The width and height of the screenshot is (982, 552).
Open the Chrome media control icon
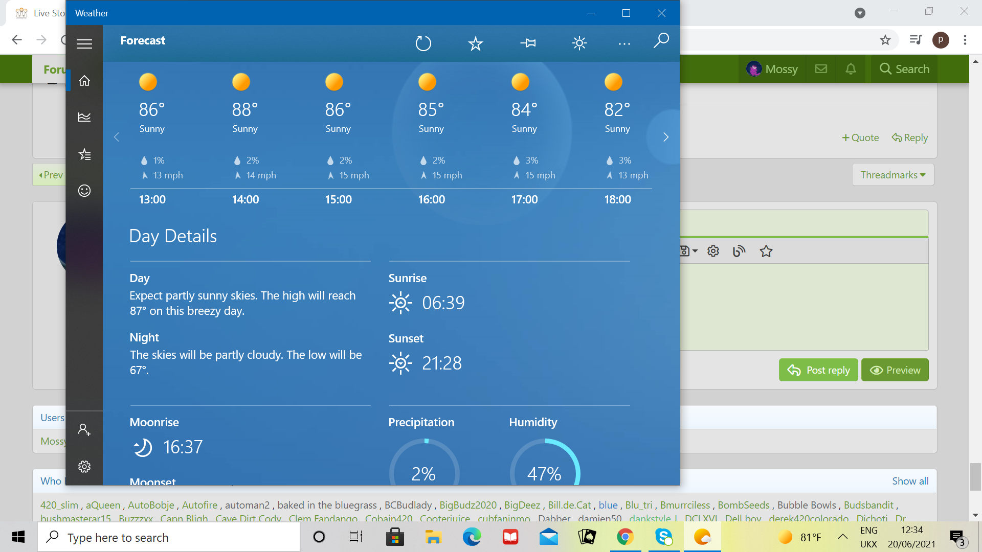916,40
